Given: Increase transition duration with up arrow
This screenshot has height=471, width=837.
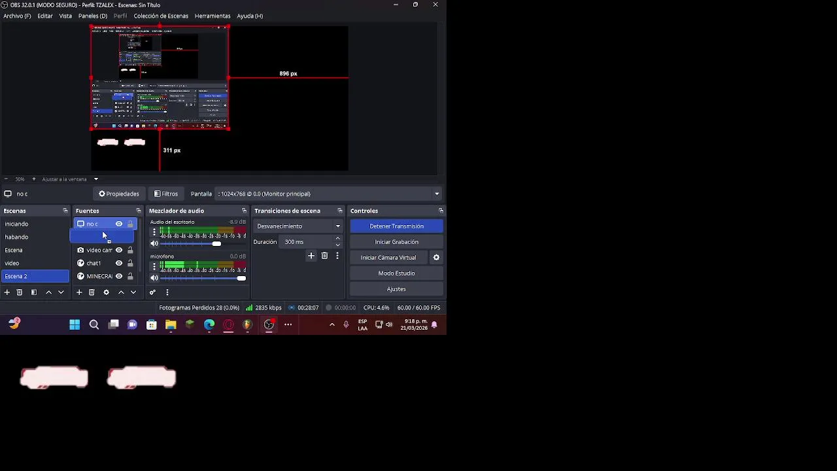Looking at the screenshot, I should tap(338, 239).
